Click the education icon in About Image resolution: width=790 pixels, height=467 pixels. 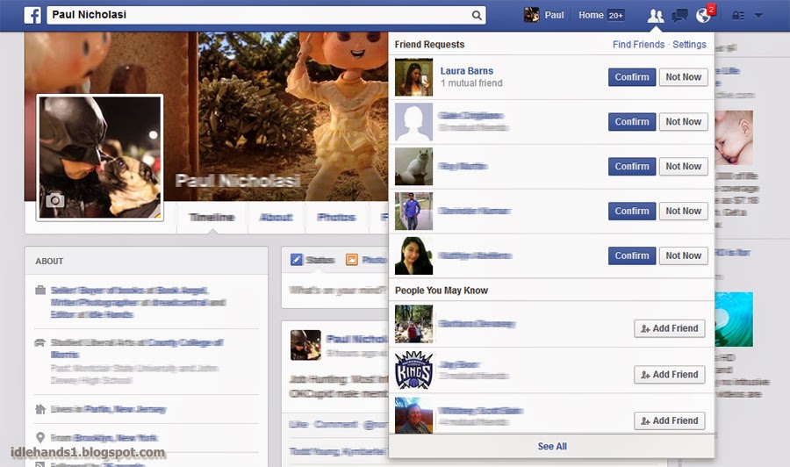39,342
